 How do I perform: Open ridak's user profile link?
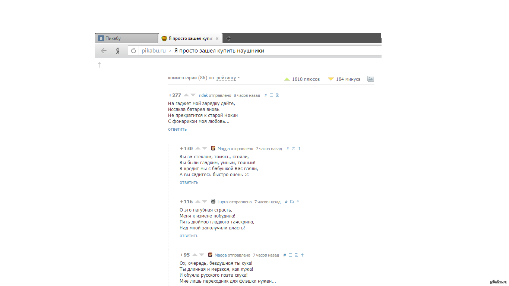point(203,95)
